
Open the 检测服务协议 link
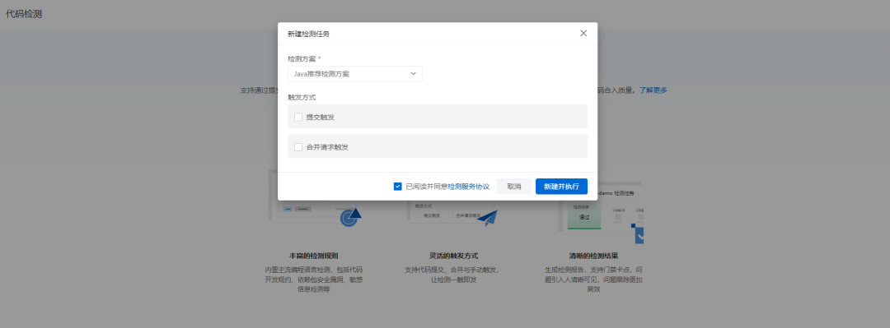point(469,187)
